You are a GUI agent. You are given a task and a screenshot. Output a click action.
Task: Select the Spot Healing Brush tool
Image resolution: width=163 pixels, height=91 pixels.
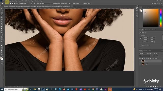coord(2,24)
